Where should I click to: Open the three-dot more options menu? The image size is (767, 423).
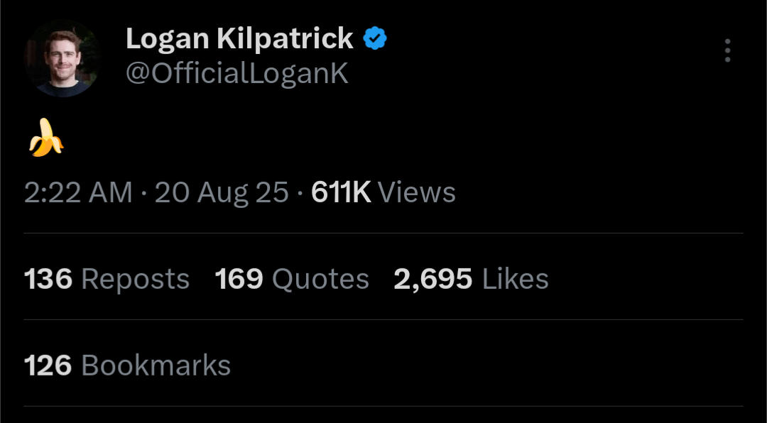[x=727, y=51]
